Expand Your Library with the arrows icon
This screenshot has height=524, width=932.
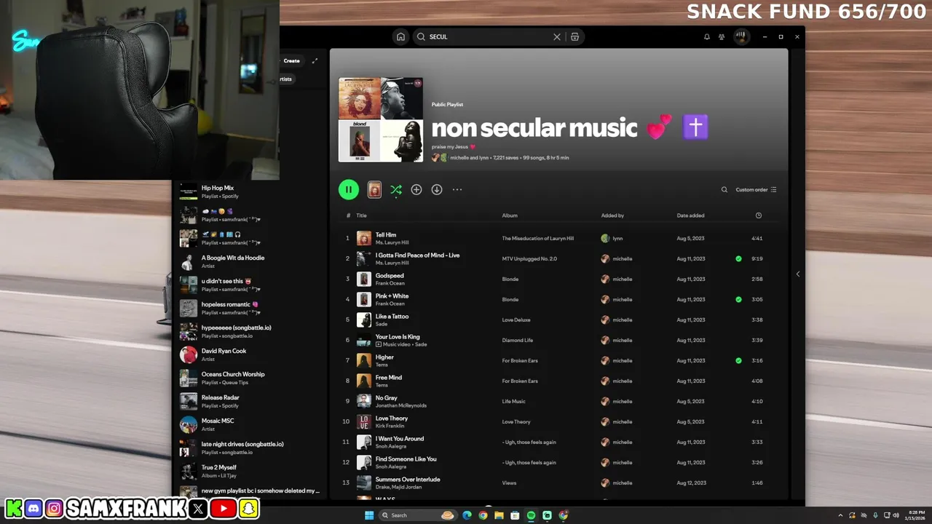click(x=315, y=61)
